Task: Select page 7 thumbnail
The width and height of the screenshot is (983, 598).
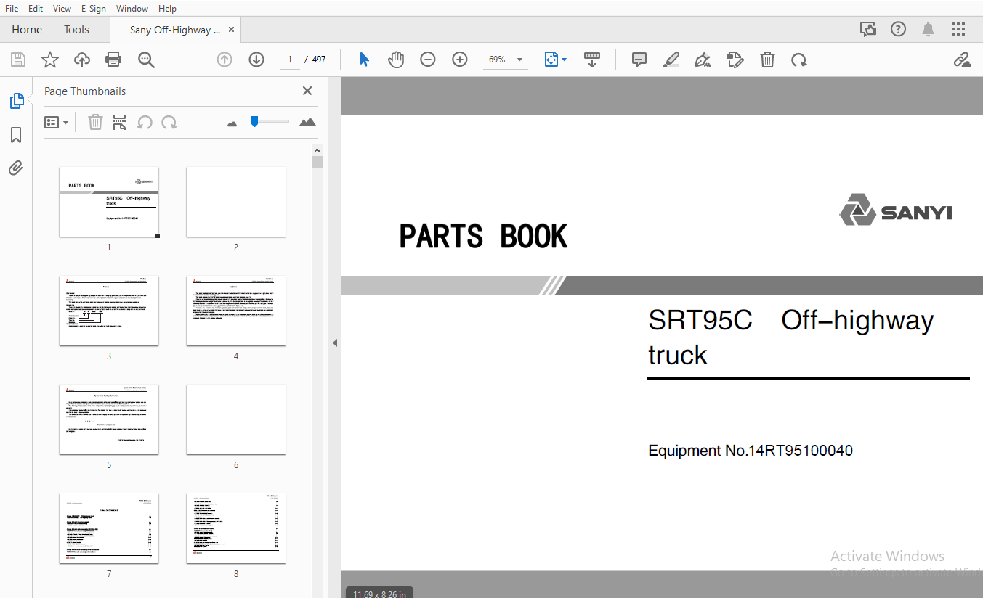Action: pyautogui.click(x=109, y=528)
